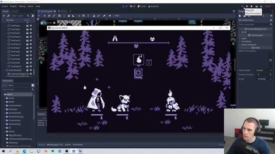Expand the Audio folder
275x154 pixels.
coord(5,98)
